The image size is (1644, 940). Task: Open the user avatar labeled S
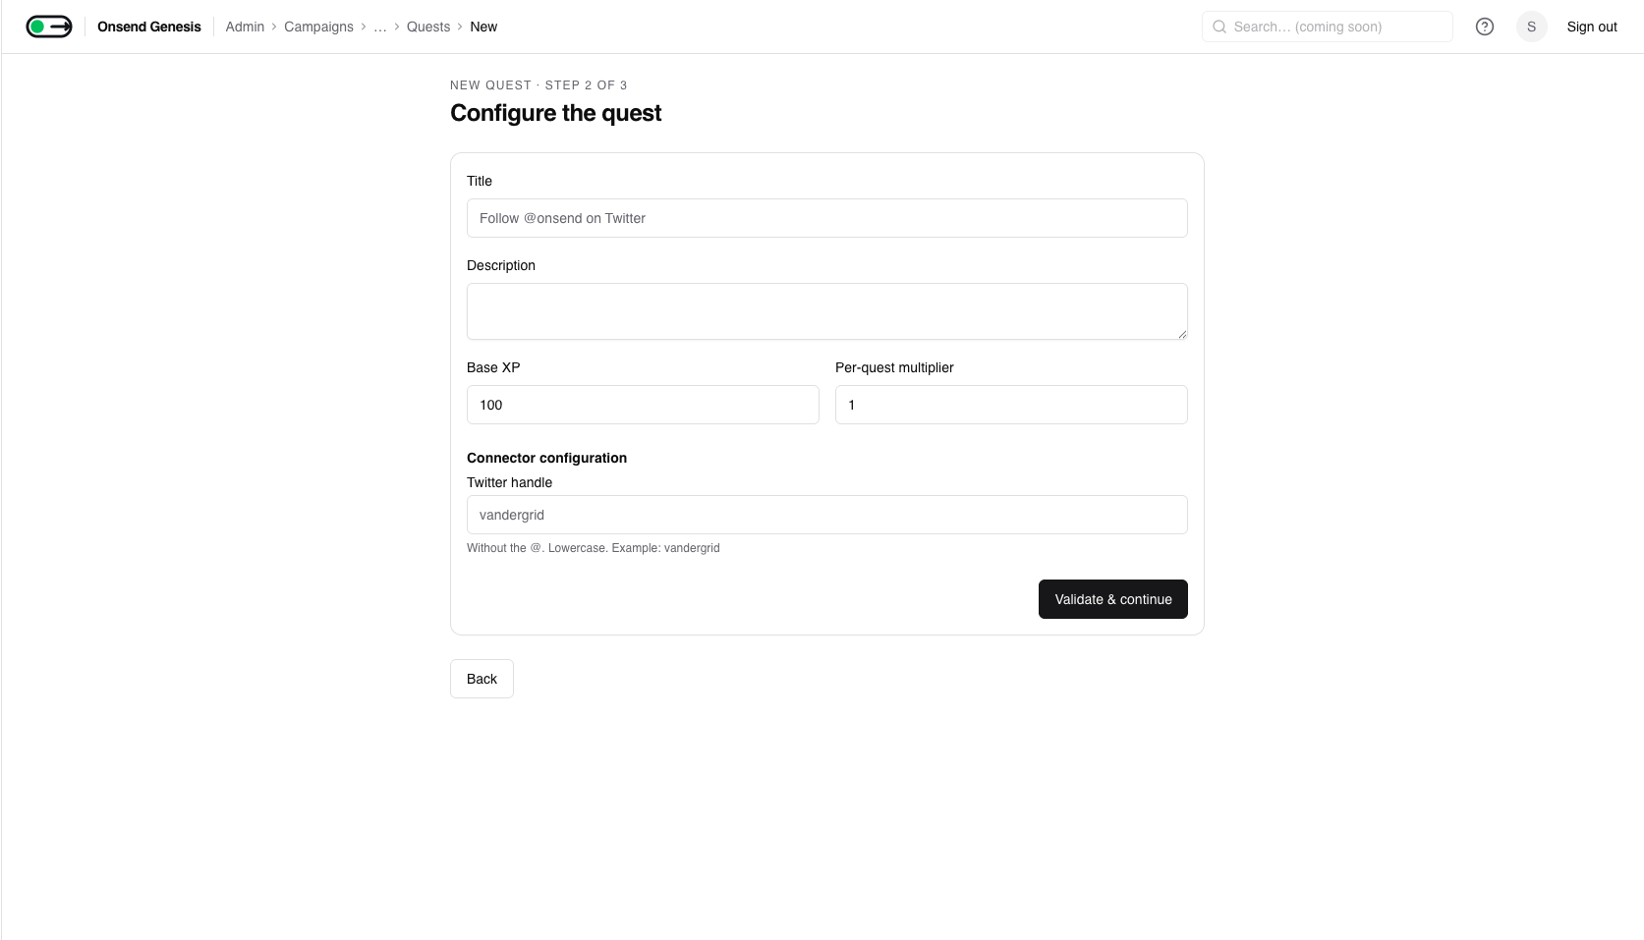click(x=1531, y=27)
